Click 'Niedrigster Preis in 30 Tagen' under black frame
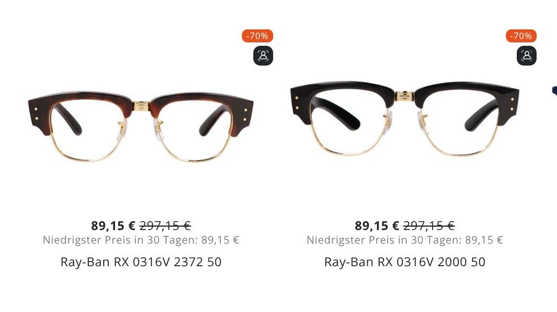The height and width of the screenshot is (312, 557). [384, 240]
